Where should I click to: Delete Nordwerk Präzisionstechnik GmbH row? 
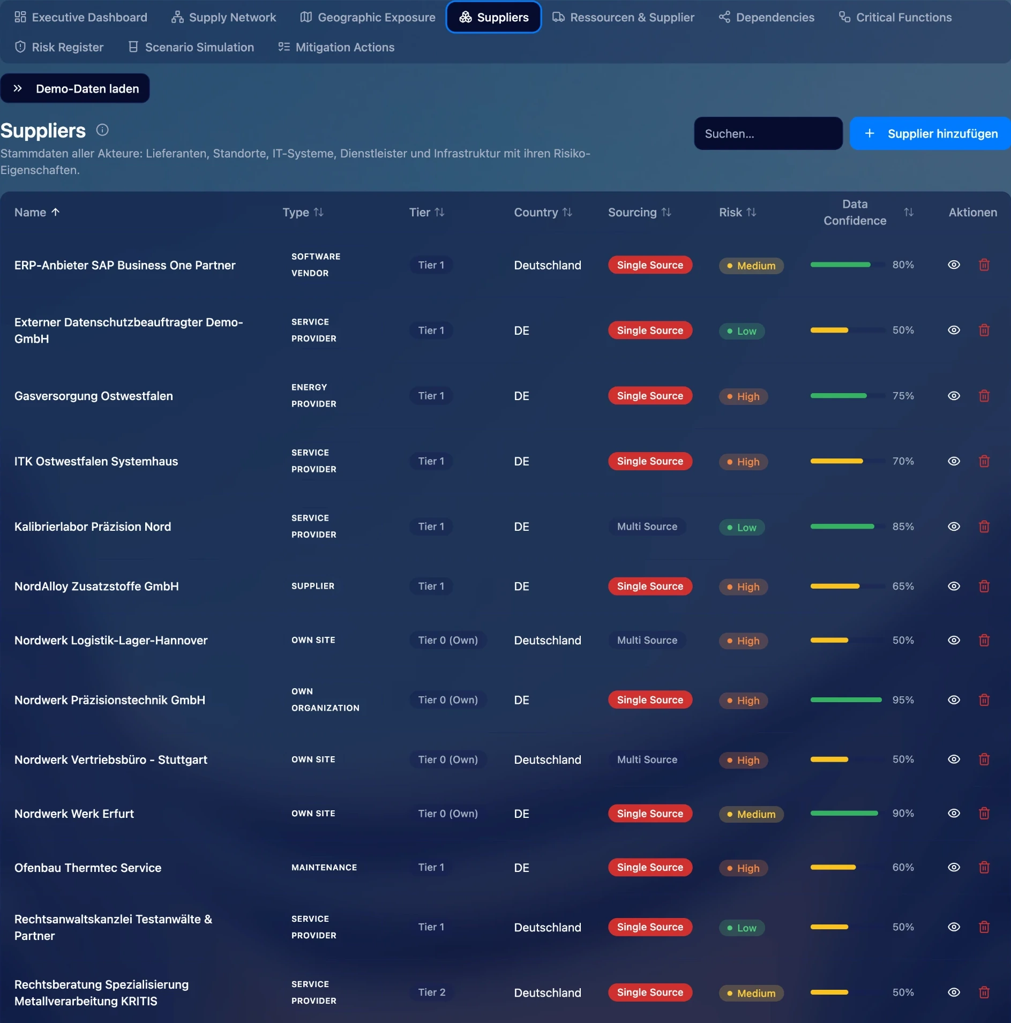coord(984,699)
